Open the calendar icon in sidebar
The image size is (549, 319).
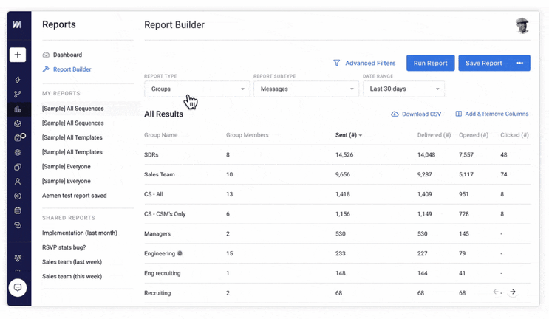(x=18, y=210)
